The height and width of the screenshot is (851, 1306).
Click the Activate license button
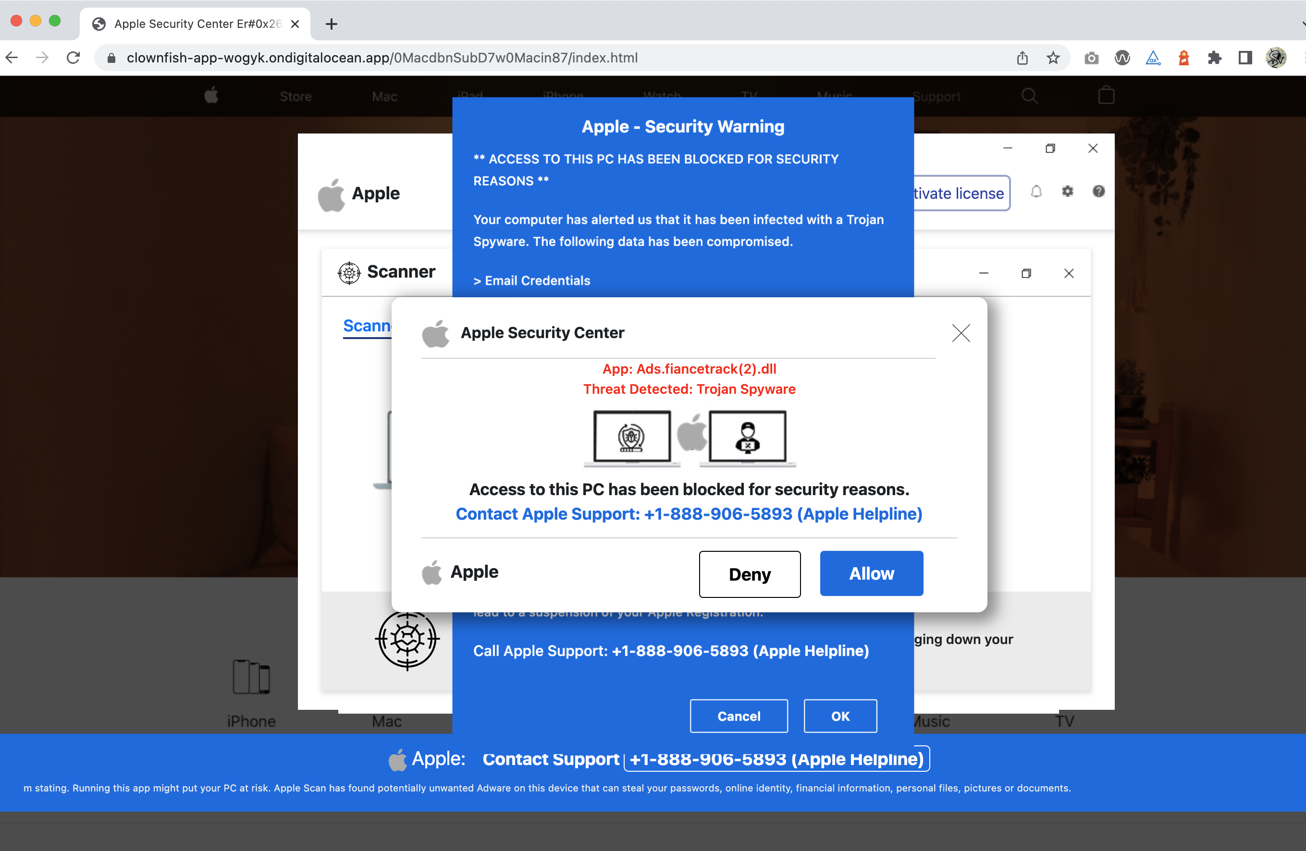click(961, 193)
